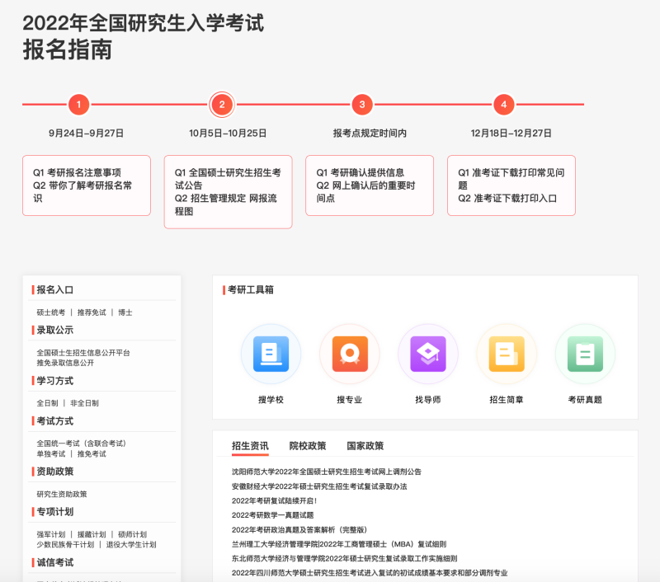Viewport: 660px width, 582px height.
Task: Click the 招生简章 admissions brochure icon
Action: (x=506, y=354)
